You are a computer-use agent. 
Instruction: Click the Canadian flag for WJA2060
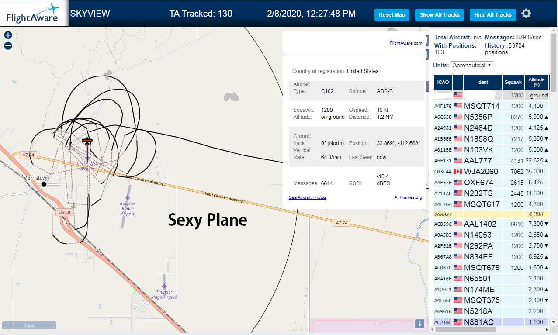[458, 171]
